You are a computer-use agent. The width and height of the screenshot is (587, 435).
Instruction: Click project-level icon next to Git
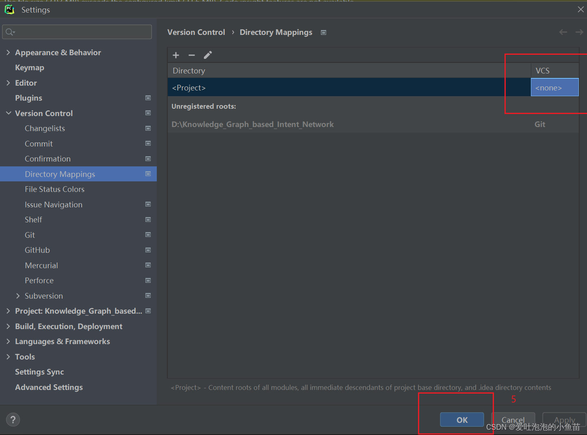(x=148, y=235)
